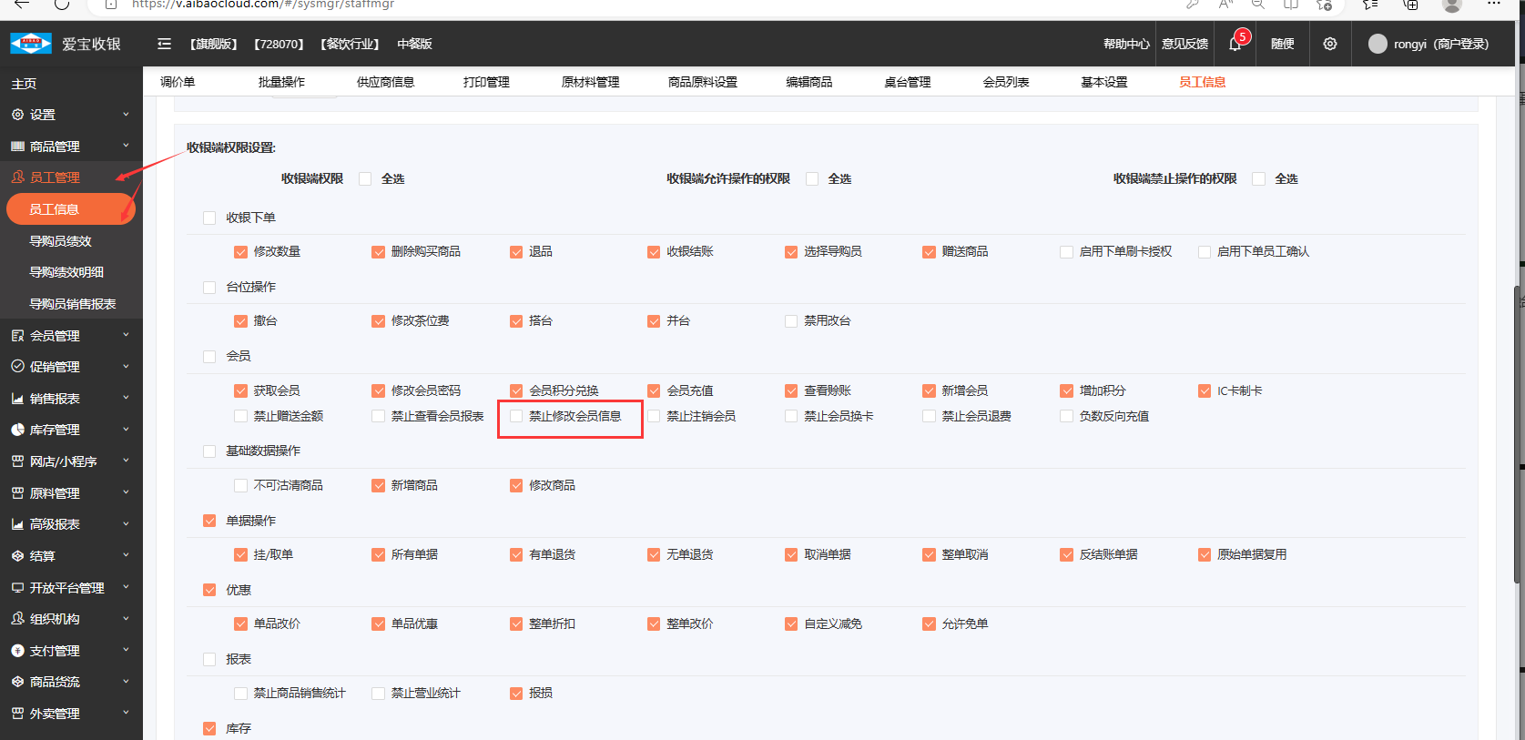Expand 支付管理 sidebar chevron
The image size is (1525, 740).
[126, 650]
